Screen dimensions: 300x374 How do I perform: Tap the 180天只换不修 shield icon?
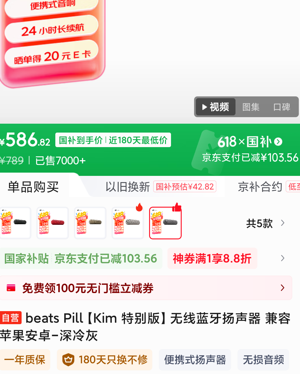click(x=68, y=360)
